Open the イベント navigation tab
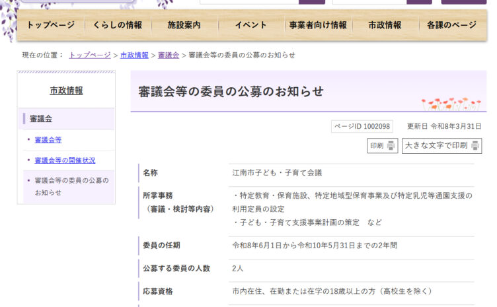The height and width of the screenshot is (307, 497). (x=250, y=25)
